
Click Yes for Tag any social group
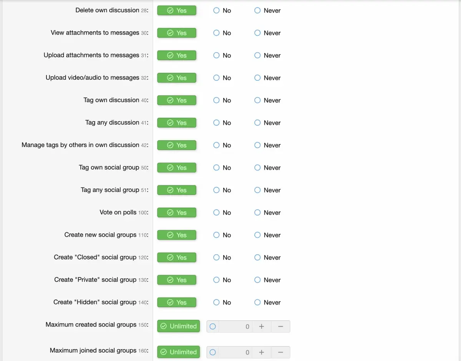(177, 190)
